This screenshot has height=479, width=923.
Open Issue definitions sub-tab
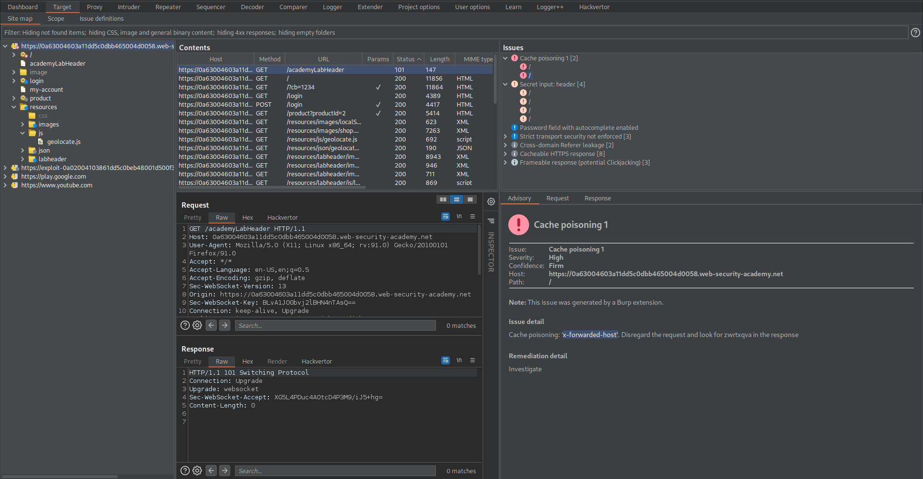(101, 19)
